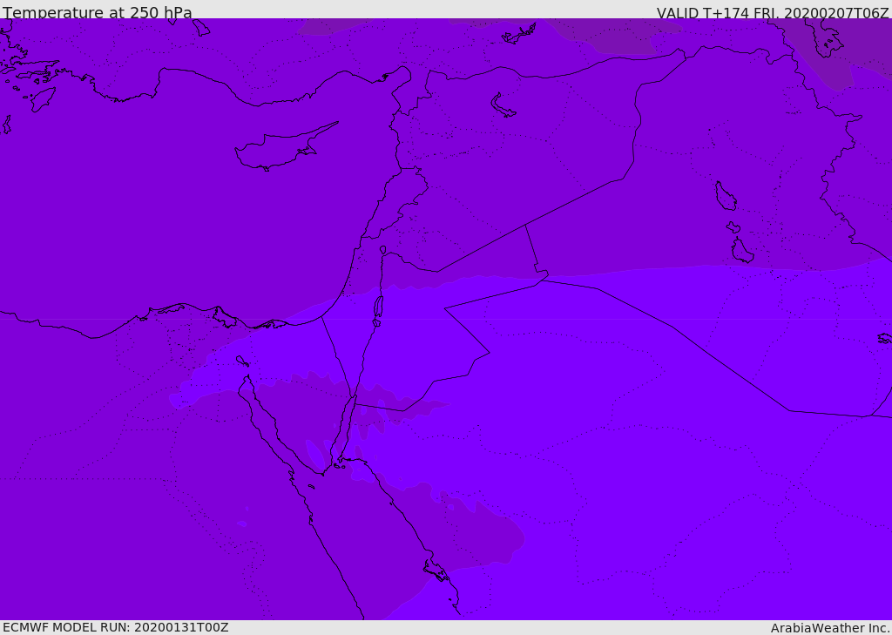The width and height of the screenshot is (892, 635).
Task: Click the ECMWF MODEL RUN footer text
Action: (x=116, y=627)
